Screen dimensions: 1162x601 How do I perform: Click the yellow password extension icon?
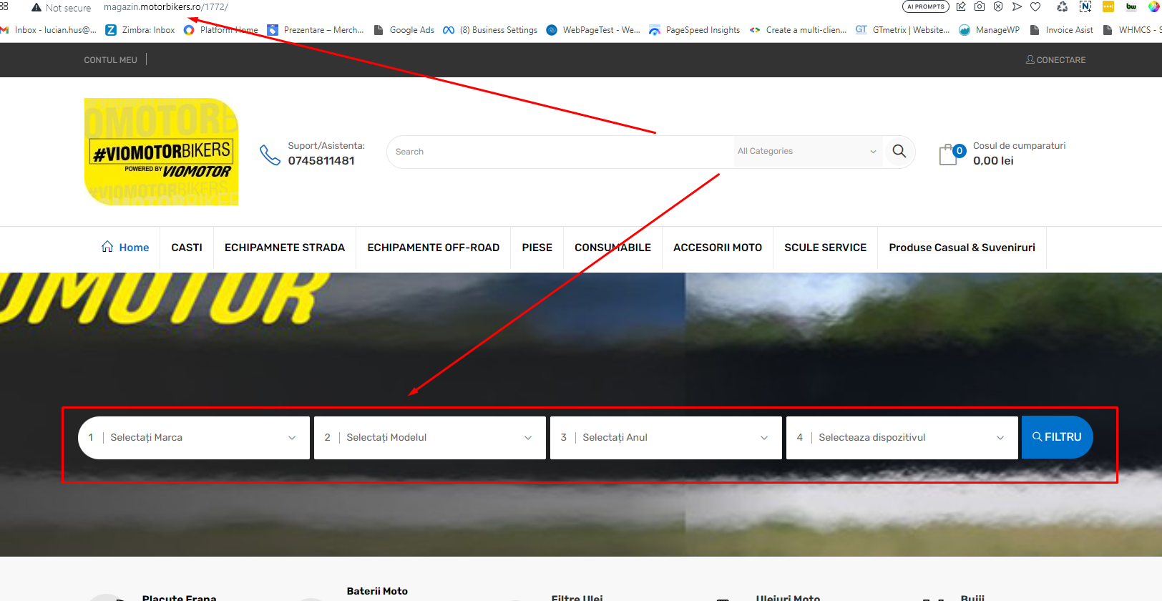point(1108,6)
